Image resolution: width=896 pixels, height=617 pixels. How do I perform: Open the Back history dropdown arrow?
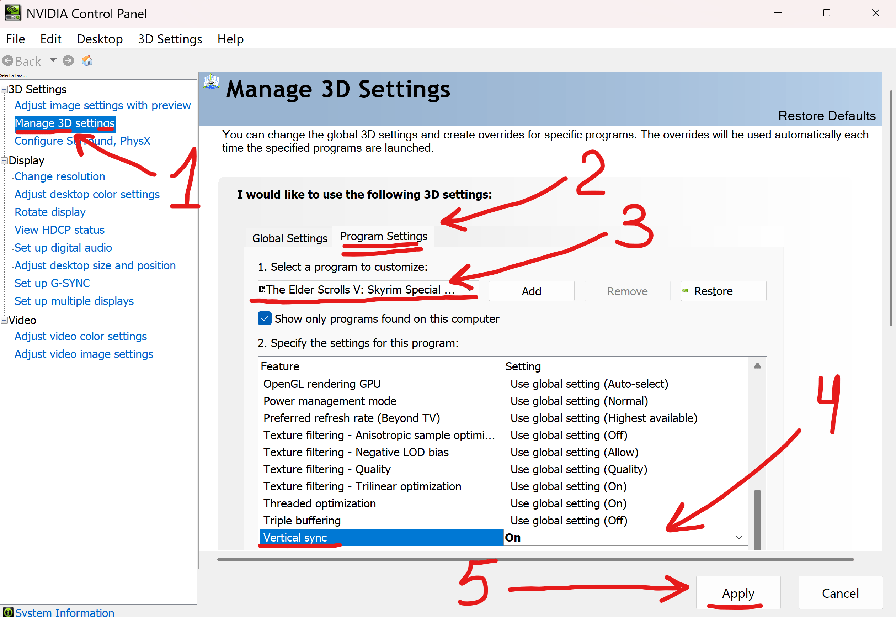pyautogui.click(x=53, y=60)
